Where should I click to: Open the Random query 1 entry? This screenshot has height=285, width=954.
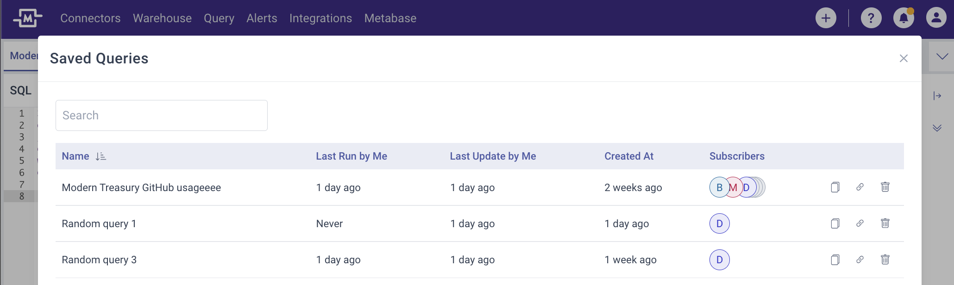pyautogui.click(x=99, y=223)
